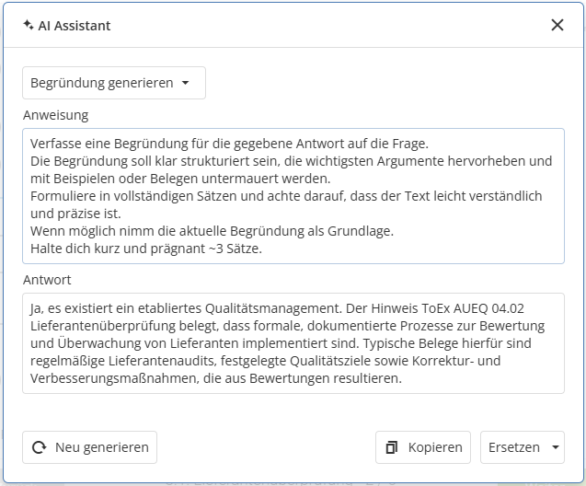
Task: Focus the Antwort response text area
Action: click(293, 342)
